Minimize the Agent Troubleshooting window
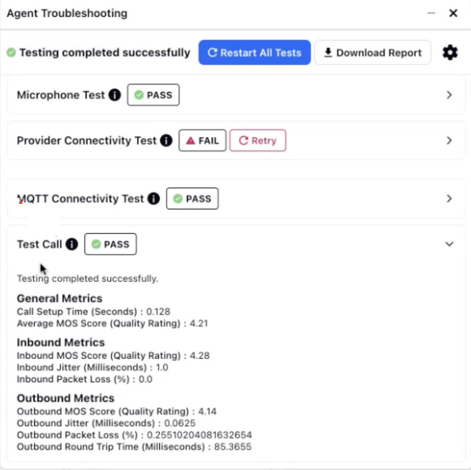Screen dimensions: 471x470 click(431, 13)
